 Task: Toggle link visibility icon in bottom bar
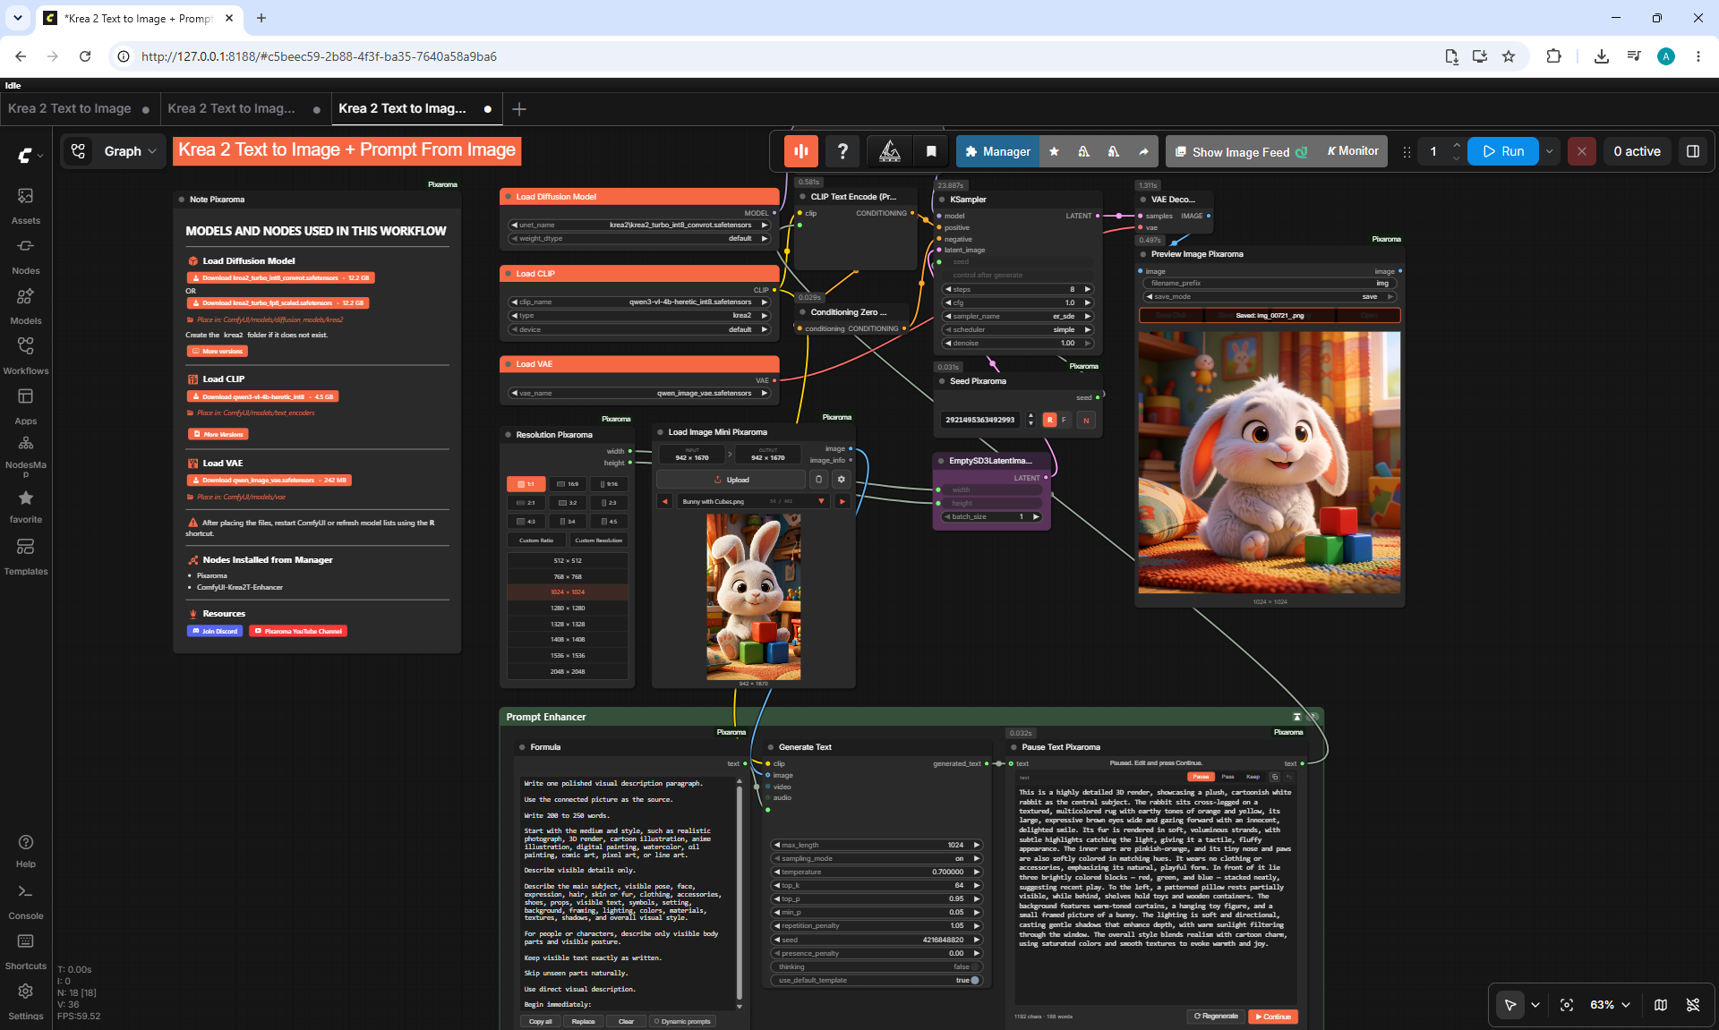[1693, 1005]
